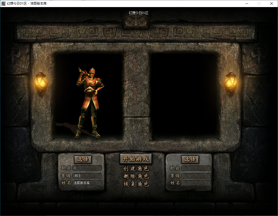This screenshot has height=216, width=278.
Task: Select the warrior character in the left doorway
Action: 90,102
